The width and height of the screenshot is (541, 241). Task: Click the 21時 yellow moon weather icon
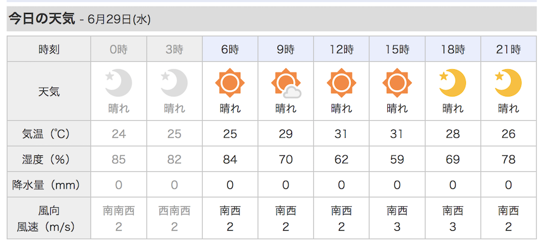[508, 82]
